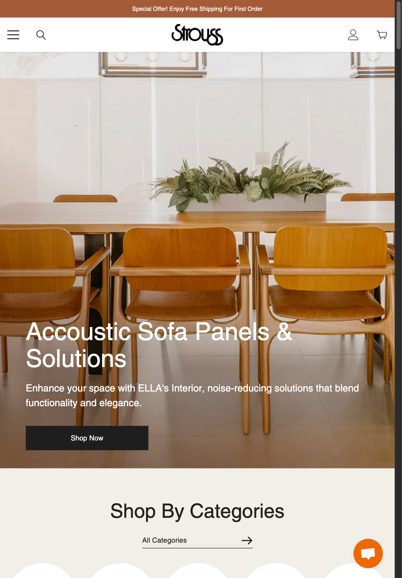Open the hamburger navigation menu
Screen dimensions: 402x578
pos(13,35)
